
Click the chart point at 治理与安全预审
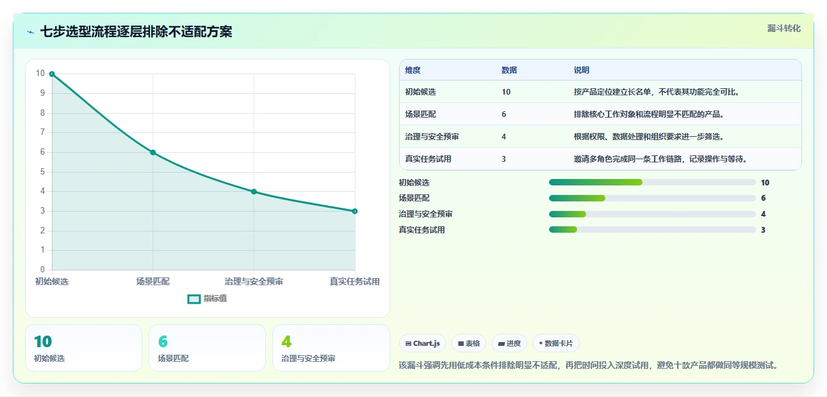(254, 192)
